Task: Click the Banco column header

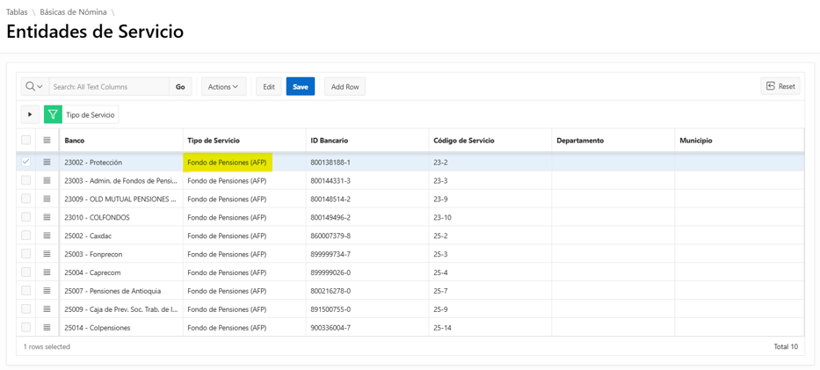Action: [120, 141]
